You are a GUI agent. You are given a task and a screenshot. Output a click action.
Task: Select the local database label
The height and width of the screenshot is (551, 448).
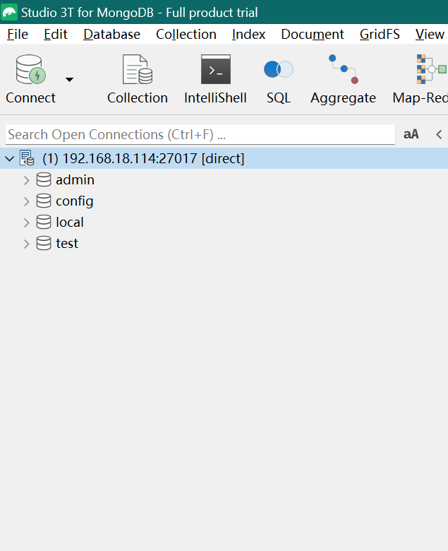coord(69,222)
